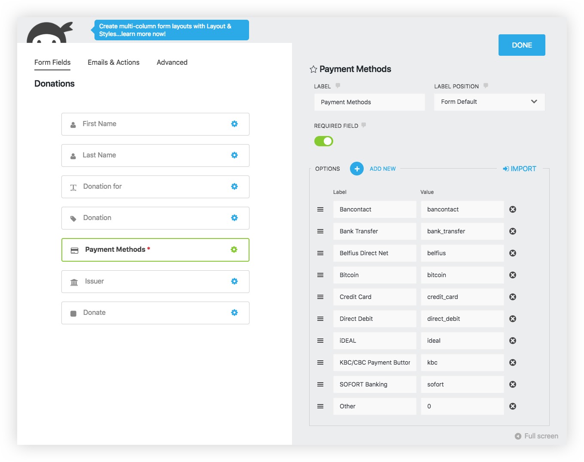Screen dimensions: 584x462
Task: Click the Direct Debit label input
Action: (375, 319)
